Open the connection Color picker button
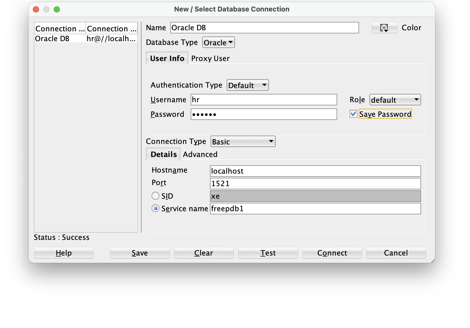Image resolution: width=470 pixels, height=328 pixels. pyautogui.click(x=384, y=28)
